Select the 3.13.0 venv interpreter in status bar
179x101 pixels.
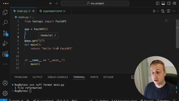click(x=124, y=100)
